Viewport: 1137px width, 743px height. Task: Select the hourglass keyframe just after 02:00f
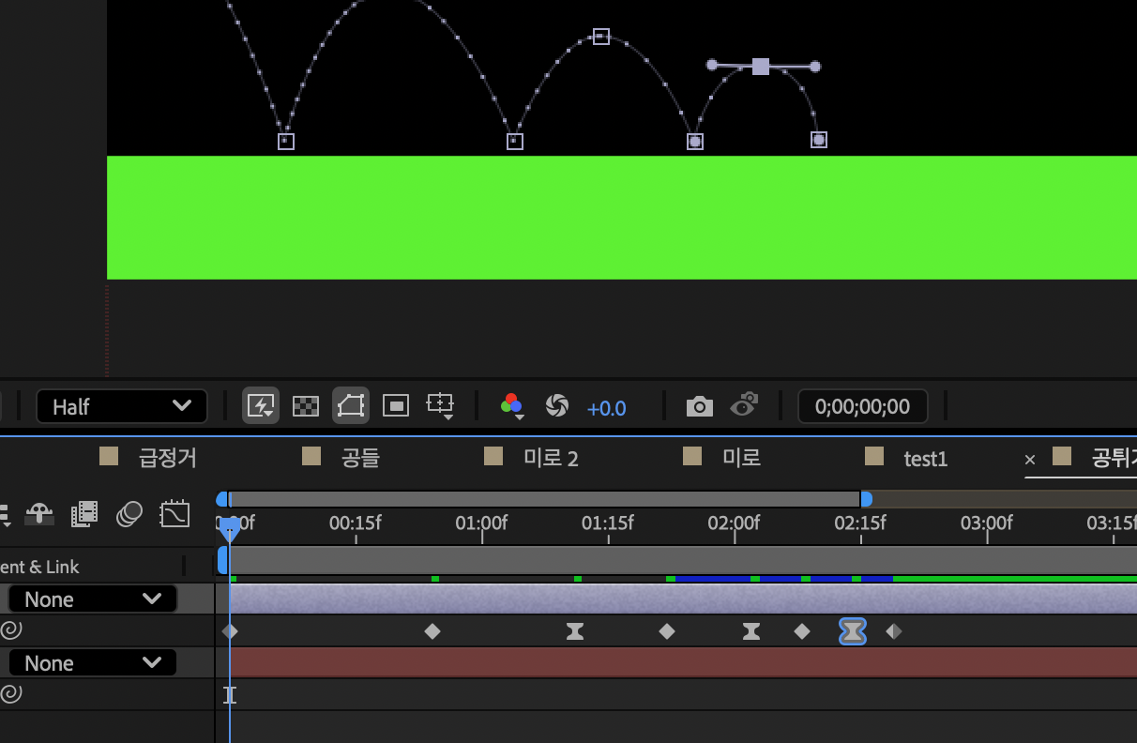[x=751, y=631]
